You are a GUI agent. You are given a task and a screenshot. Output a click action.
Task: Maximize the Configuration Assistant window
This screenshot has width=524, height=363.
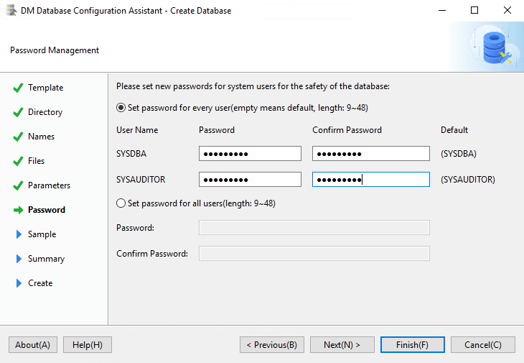coord(474,10)
